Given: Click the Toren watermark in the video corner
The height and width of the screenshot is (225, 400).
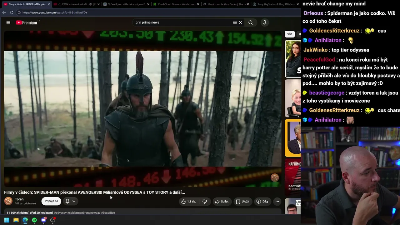Looking at the screenshot, I should [x=275, y=178].
